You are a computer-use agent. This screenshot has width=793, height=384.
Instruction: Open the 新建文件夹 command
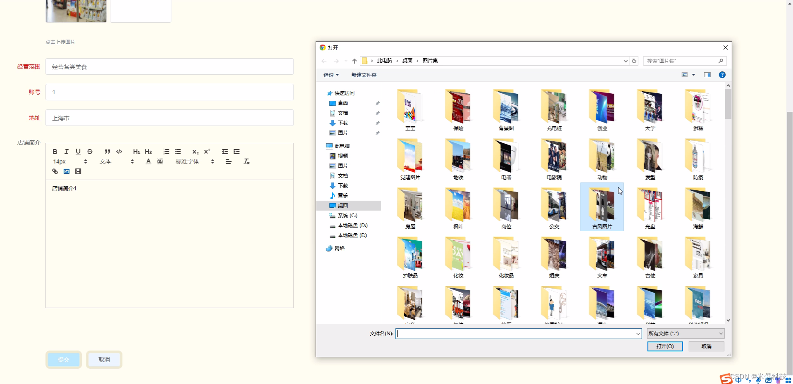(364, 75)
